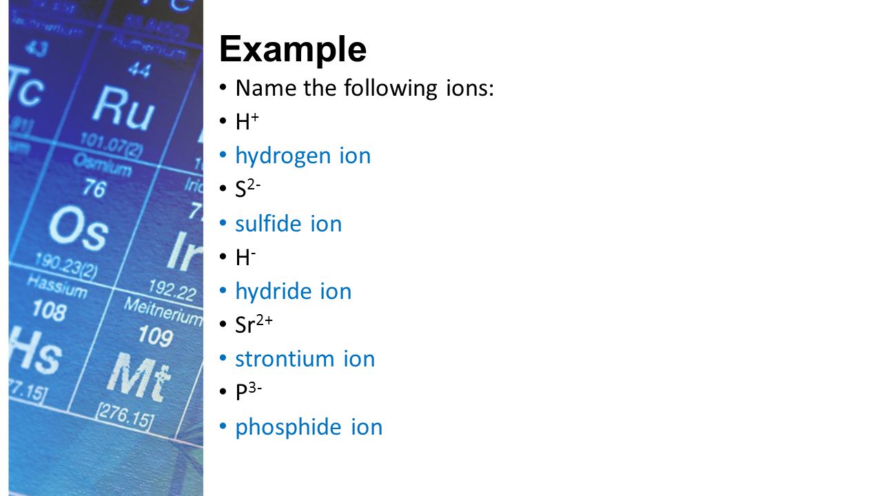Click the H- ion formula
This screenshot has height=496, width=882.
tap(245, 257)
